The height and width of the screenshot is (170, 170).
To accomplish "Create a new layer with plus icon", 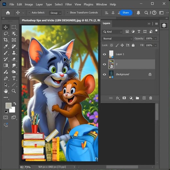I will tap(144, 98).
